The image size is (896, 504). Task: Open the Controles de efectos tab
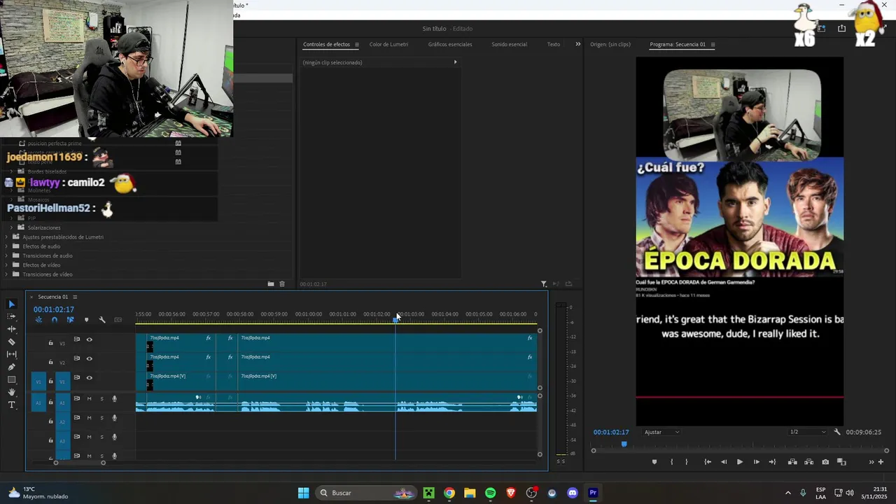[326, 44]
